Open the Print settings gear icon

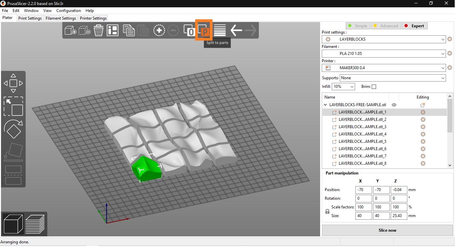click(450, 39)
